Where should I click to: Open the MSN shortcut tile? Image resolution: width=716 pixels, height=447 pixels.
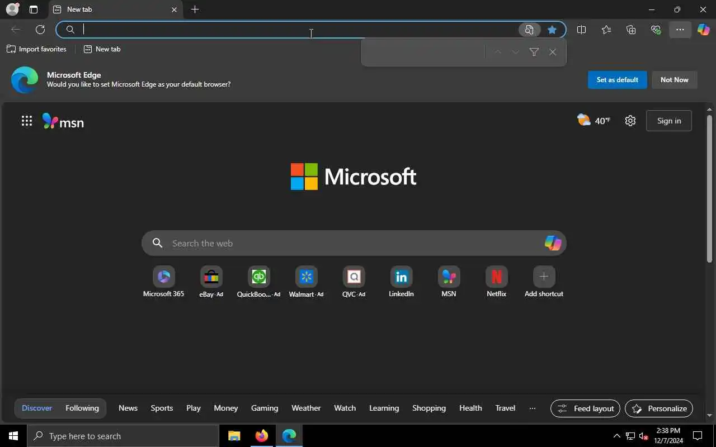pos(449,282)
